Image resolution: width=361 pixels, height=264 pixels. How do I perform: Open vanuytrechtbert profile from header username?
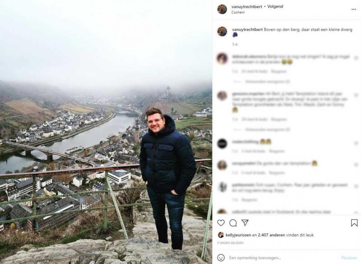coord(246,7)
